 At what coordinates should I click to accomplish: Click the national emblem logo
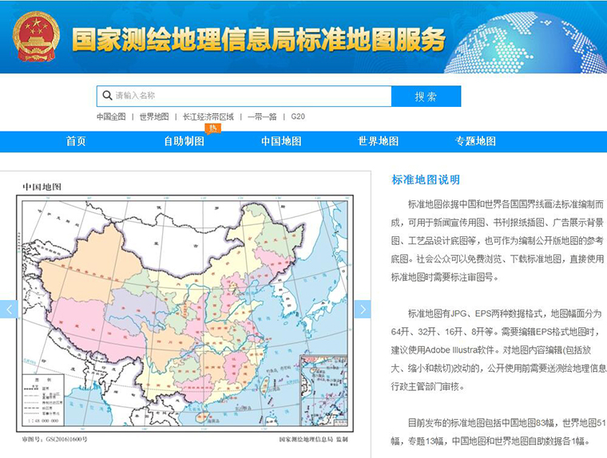[x=36, y=37]
